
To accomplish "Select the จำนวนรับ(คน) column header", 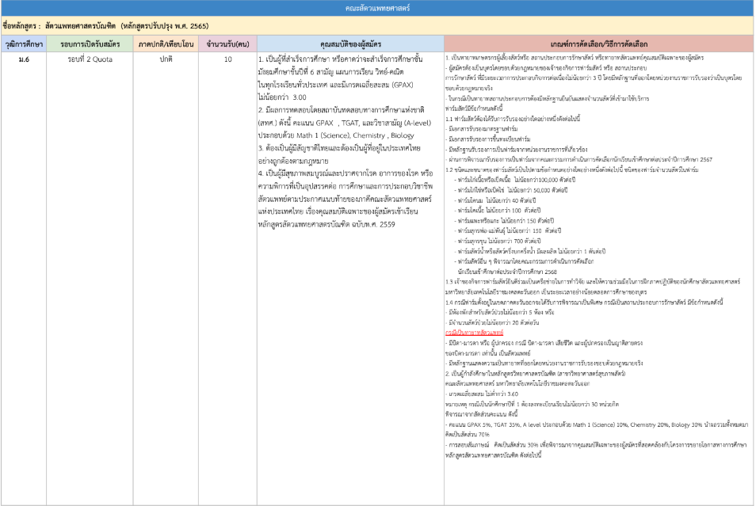I will tap(227, 44).
